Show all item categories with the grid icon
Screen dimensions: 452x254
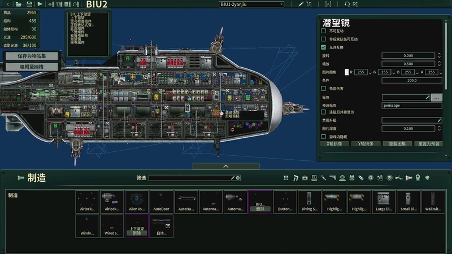coord(286,178)
